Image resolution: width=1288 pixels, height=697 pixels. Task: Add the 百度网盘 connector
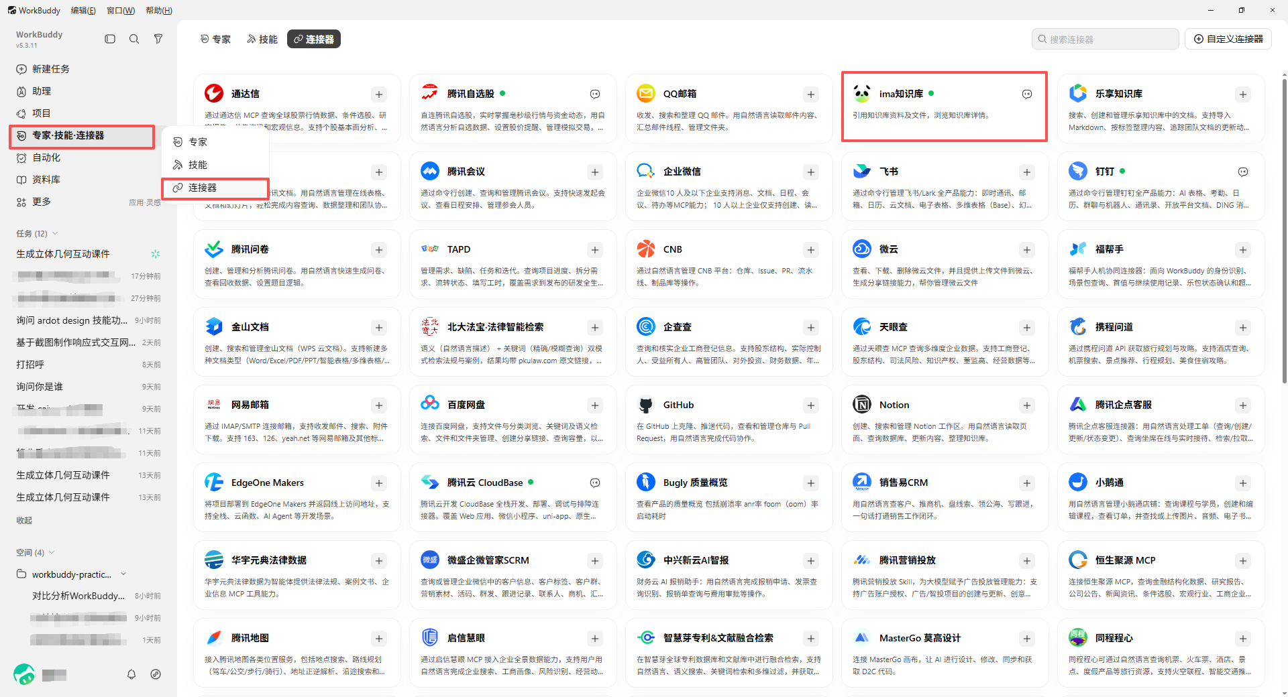pyautogui.click(x=595, y=405)
